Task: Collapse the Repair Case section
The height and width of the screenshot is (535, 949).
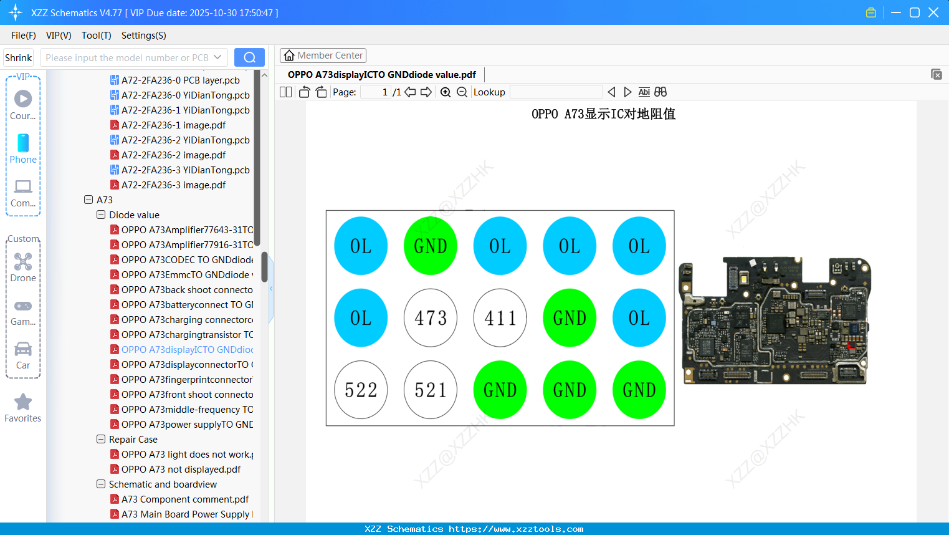Action: [x=101, y=439]
